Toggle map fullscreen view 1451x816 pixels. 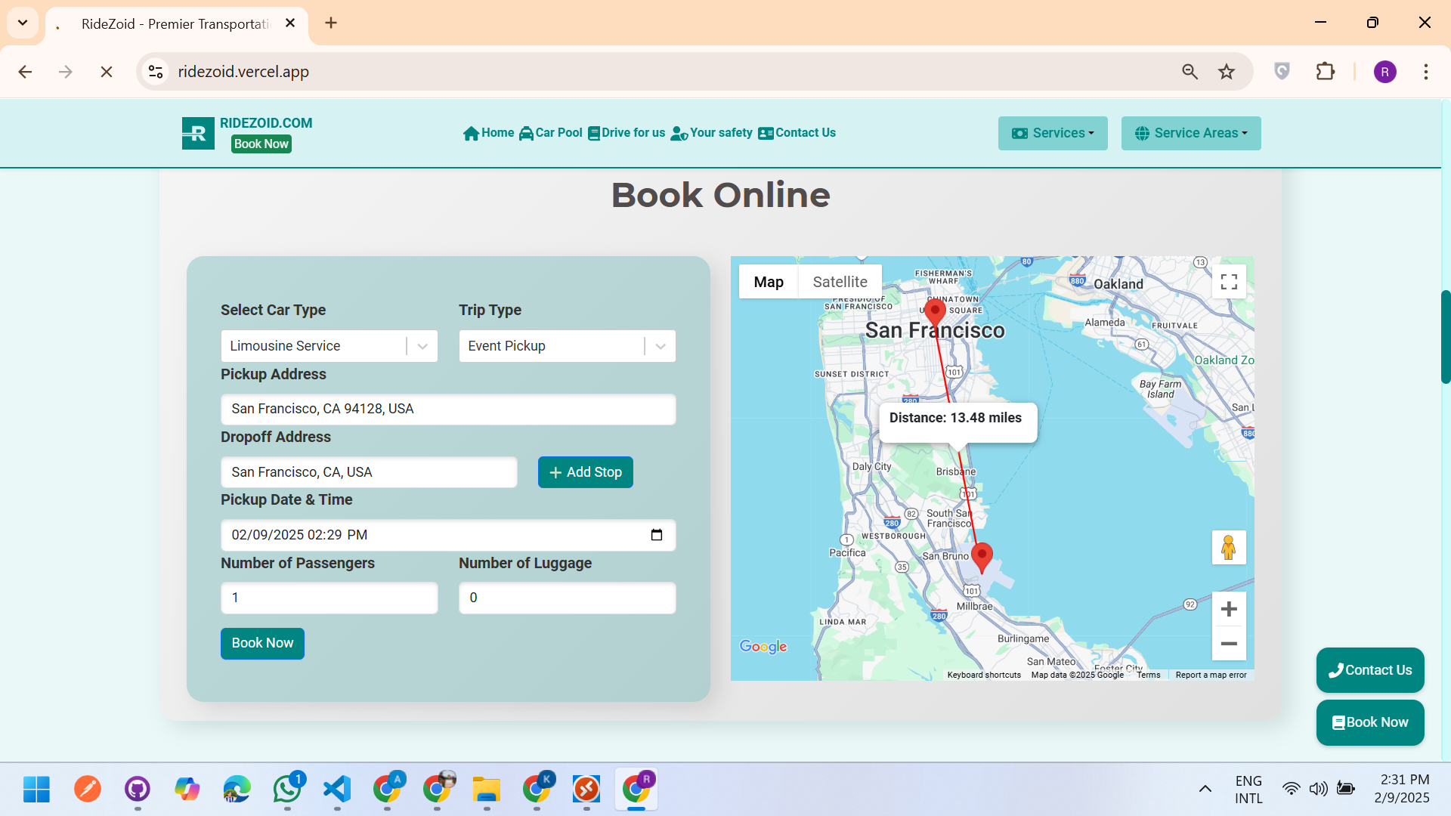[1229, 282]
